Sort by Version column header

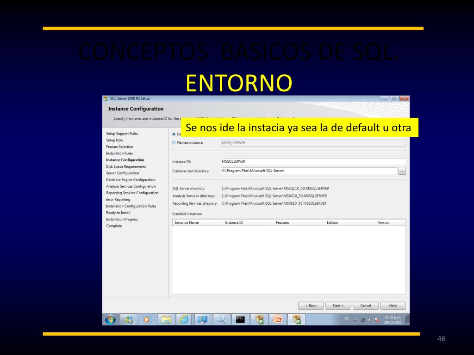[390, 222]
